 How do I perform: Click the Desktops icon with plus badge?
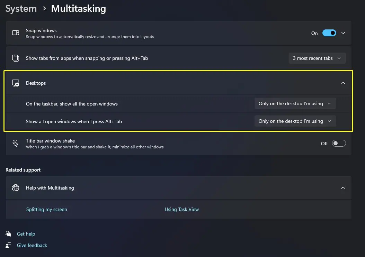click(16, 83)
